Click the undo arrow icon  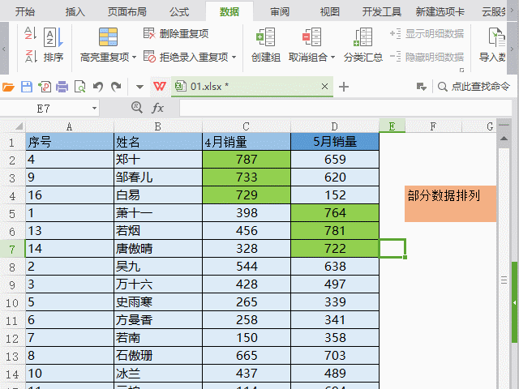(x=98, y=87)
